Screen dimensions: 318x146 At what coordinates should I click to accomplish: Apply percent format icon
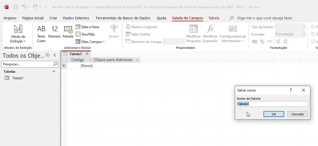point(262,41)
